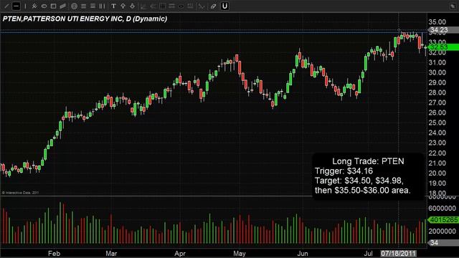Click the dimmed axes chart icon in toolbar
459x258 pixels.
(x=143, y=6)
